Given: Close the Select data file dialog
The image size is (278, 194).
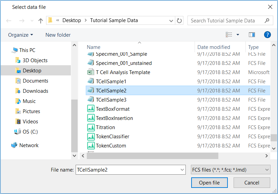Looking at the screenshot, I should [x=270, y=7].
